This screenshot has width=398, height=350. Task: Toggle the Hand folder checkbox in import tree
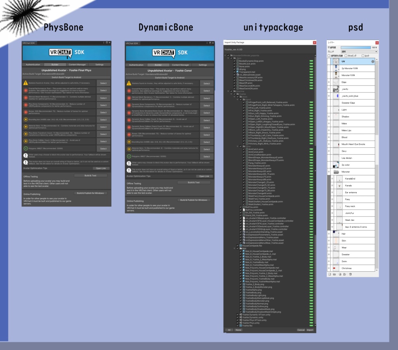pyautogui.click(x=241, y=100)
